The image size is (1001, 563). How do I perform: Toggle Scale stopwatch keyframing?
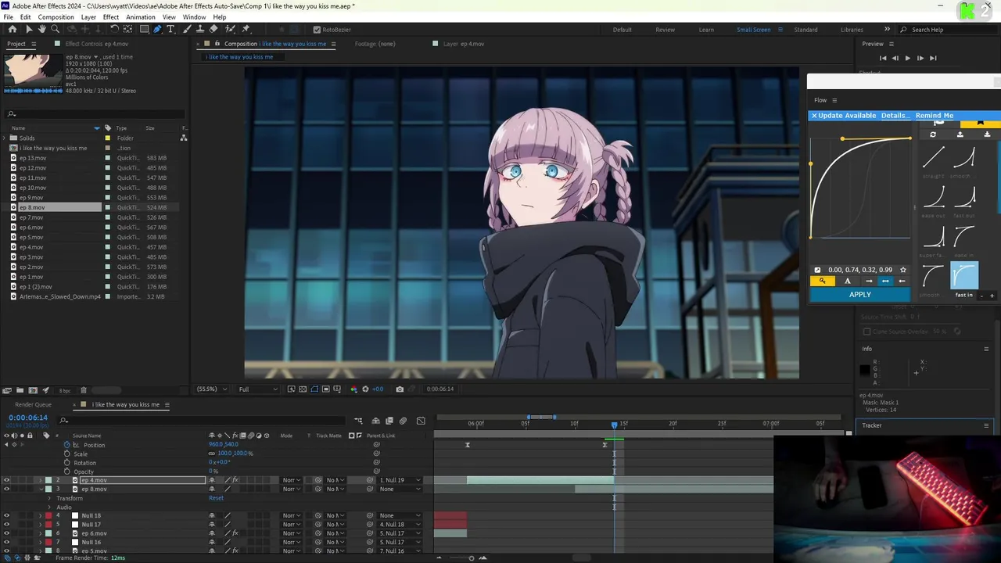tap(66, 454)
